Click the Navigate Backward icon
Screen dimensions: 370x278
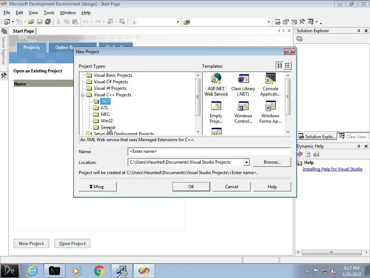coord(110,22)
